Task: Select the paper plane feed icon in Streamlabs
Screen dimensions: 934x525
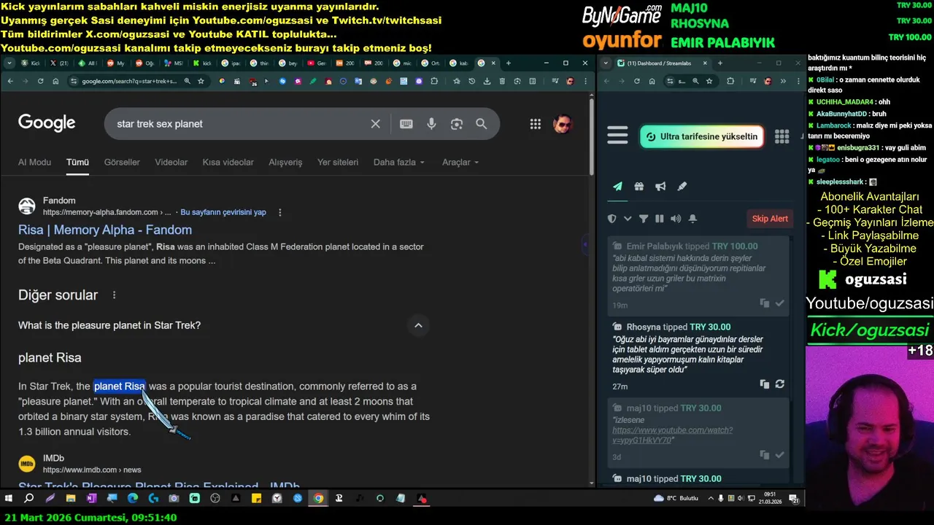Action: tap(617, 186)
